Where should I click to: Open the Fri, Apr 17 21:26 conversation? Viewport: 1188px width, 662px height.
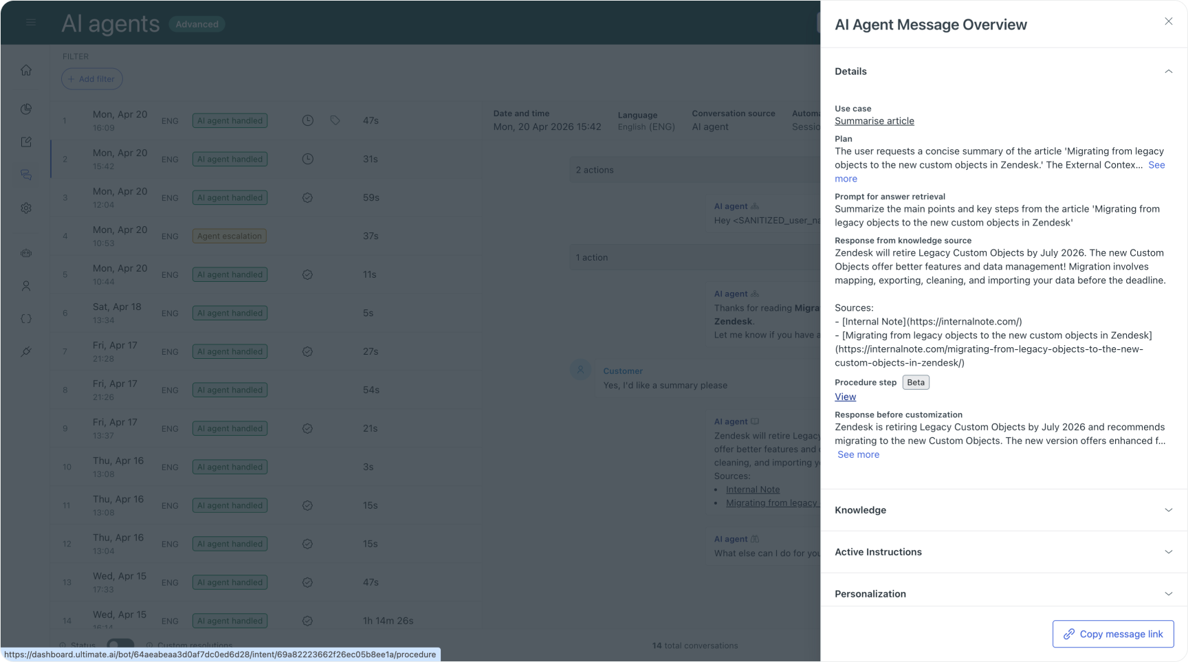pyautogui.click(x=265, y=390)
